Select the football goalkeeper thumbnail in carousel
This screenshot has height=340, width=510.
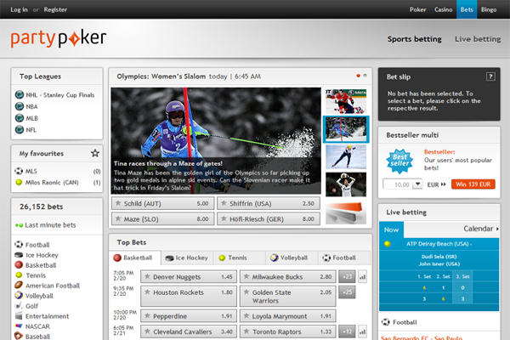click(x=346, y=184)
